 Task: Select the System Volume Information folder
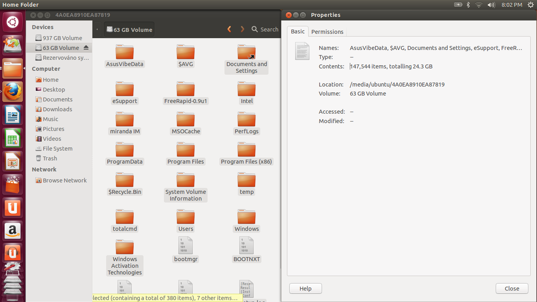point(186,187)
